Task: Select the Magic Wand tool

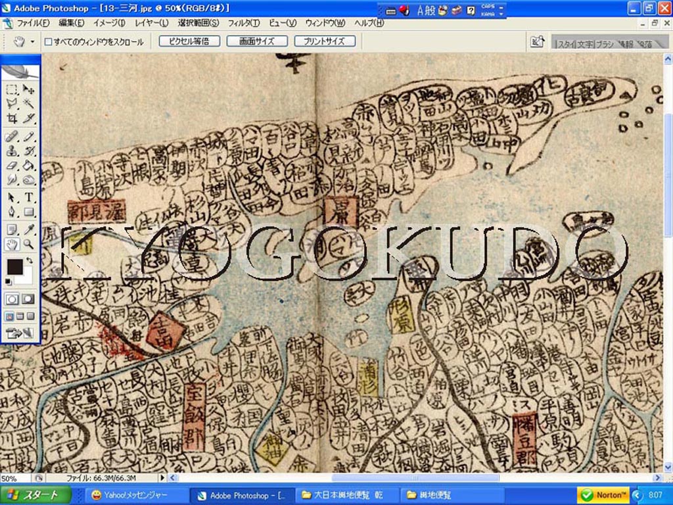Action: pos(29,103)
